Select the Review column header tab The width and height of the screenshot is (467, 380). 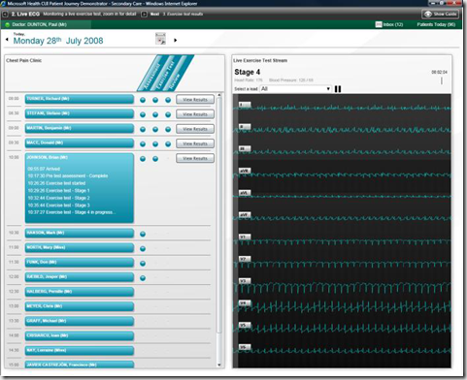tap(178, 74)
